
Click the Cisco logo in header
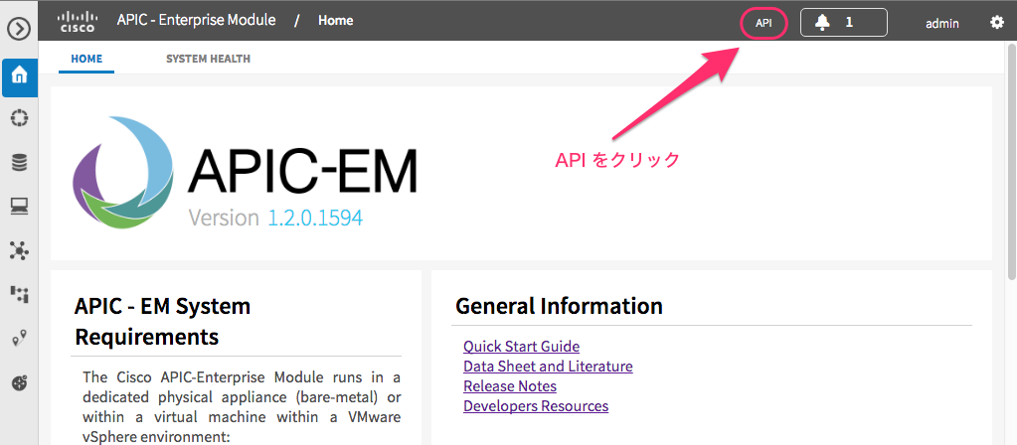(78, 22)
